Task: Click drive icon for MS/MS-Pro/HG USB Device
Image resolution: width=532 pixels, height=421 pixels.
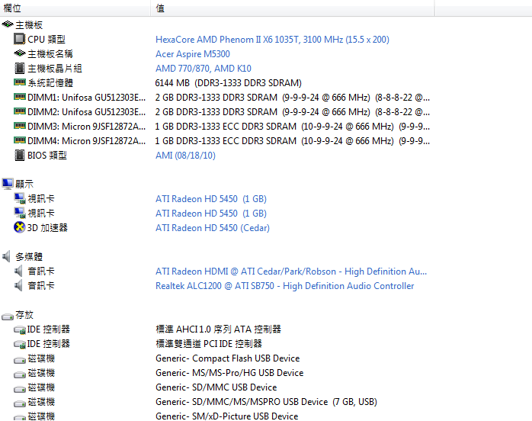Action: point(20,374)
